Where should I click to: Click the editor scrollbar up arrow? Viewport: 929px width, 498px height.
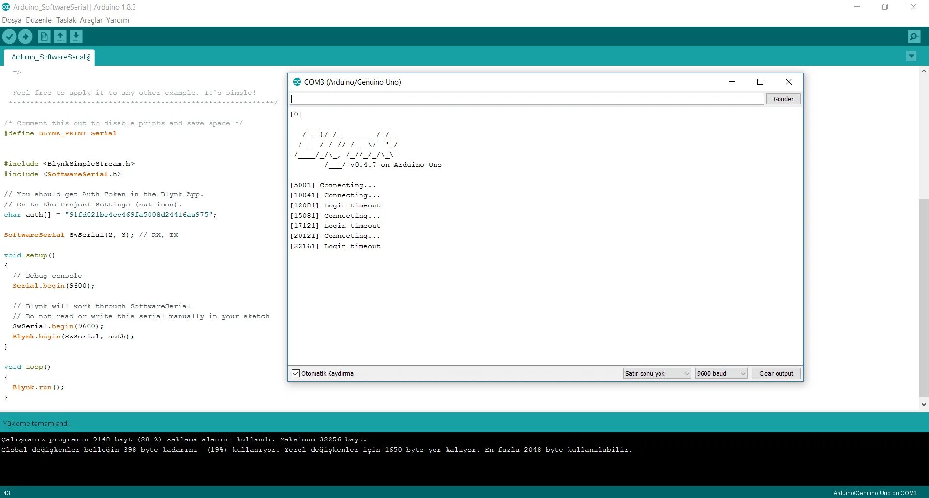coord(924,71)
